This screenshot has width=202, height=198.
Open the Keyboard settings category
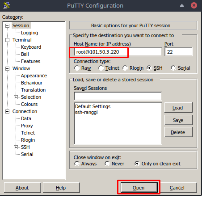31,47
